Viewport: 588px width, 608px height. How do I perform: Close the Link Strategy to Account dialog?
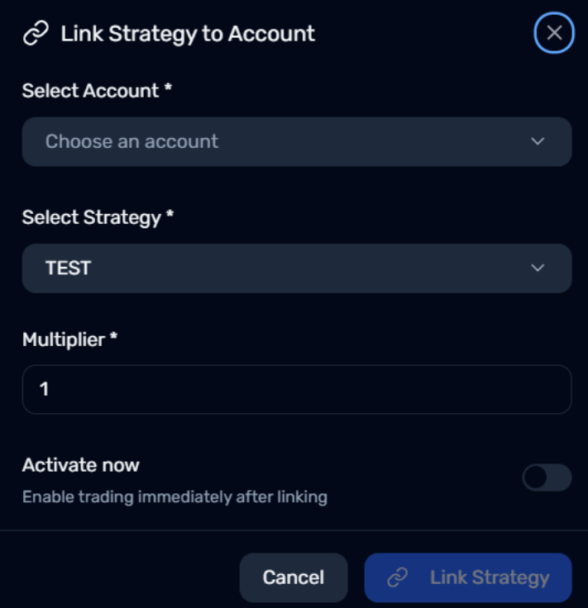[554, 33]
